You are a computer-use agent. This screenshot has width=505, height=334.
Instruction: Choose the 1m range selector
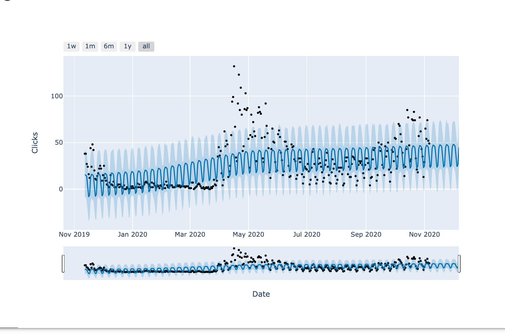(x=90, y=46)
